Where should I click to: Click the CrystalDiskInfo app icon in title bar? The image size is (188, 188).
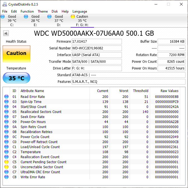(5, 4)
